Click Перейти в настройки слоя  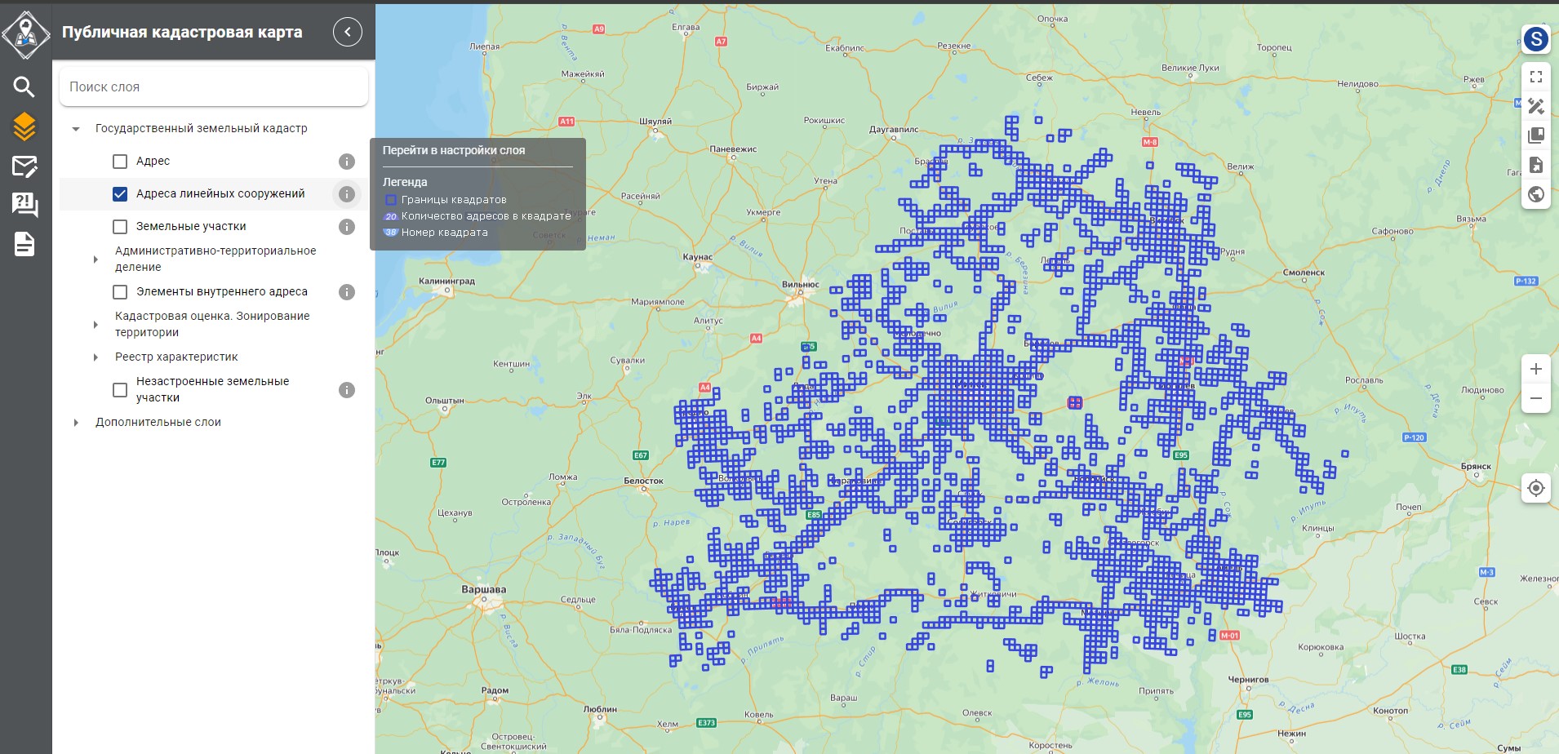454,150
